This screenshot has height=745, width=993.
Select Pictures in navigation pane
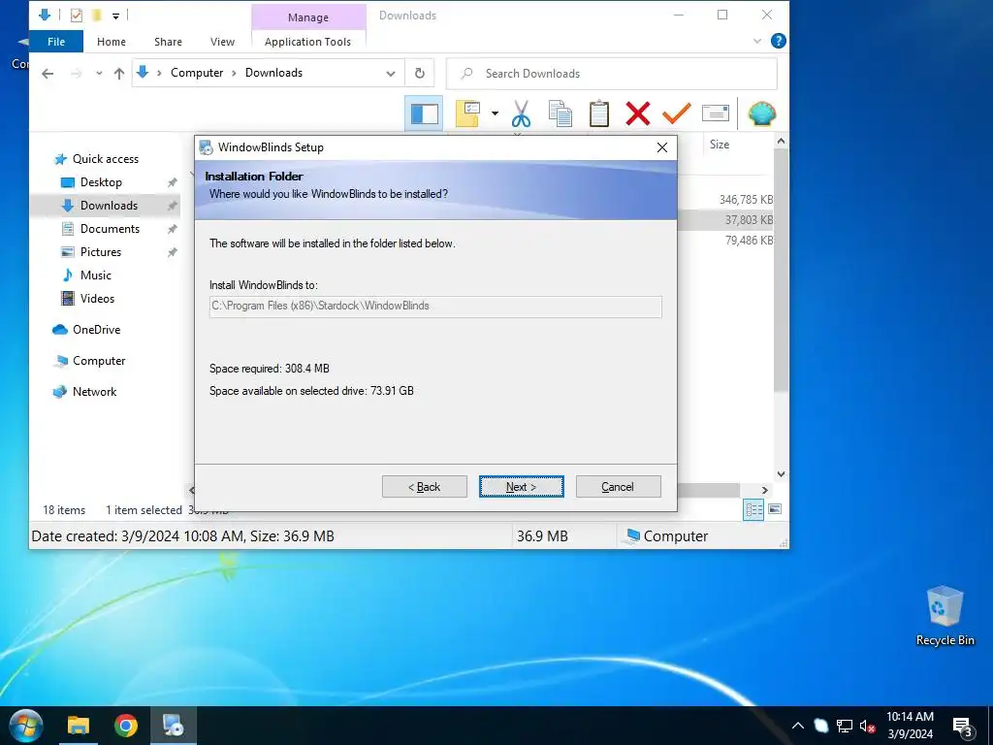coord(100,252)
